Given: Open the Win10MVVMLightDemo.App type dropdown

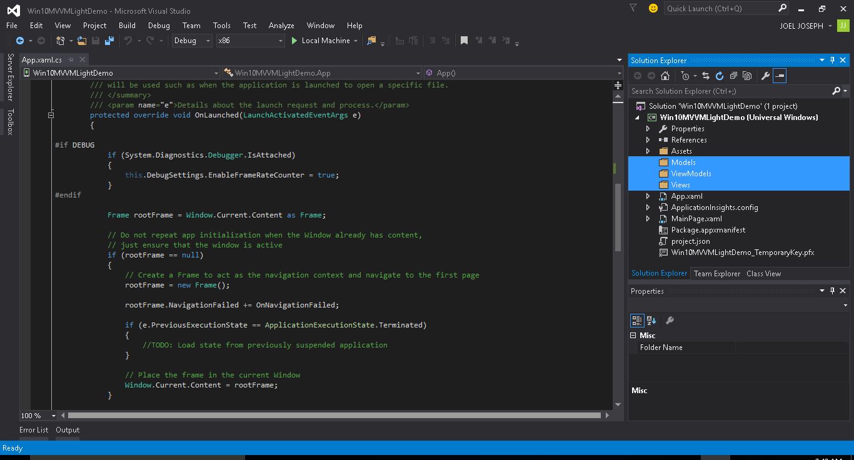Looking at the screenshot, I should point(323,73).
